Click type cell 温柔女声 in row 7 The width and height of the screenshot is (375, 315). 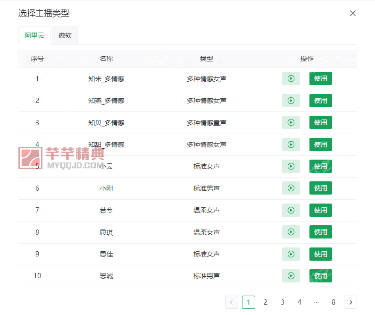[x=207, y=210]
